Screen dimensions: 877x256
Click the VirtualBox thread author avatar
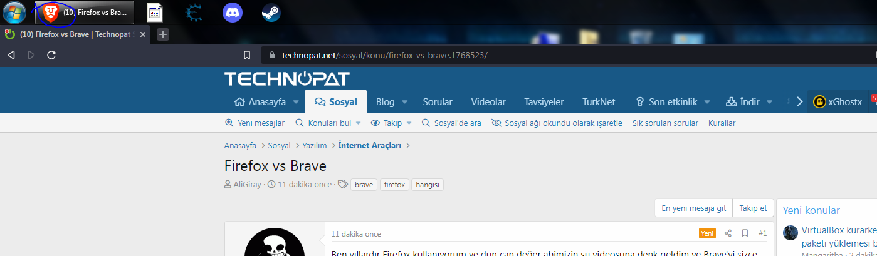click(790, 233)
